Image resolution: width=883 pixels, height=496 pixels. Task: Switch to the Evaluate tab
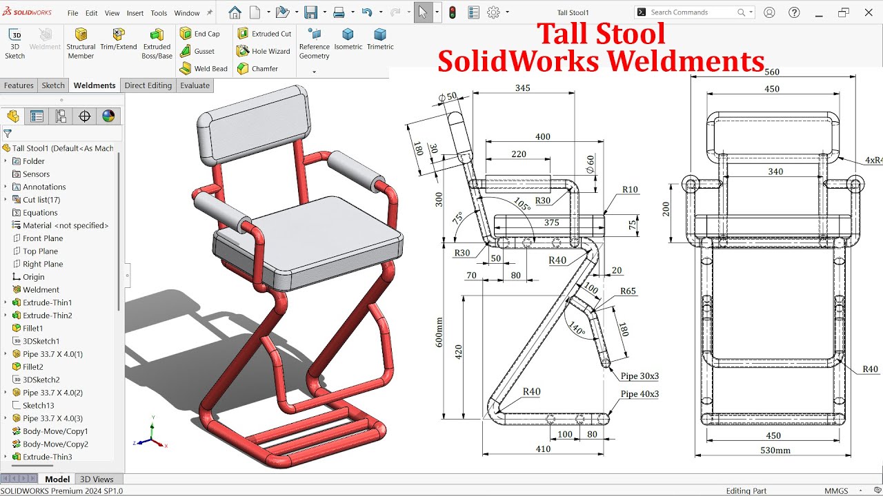pyautogui.click(x=195, y=85)
